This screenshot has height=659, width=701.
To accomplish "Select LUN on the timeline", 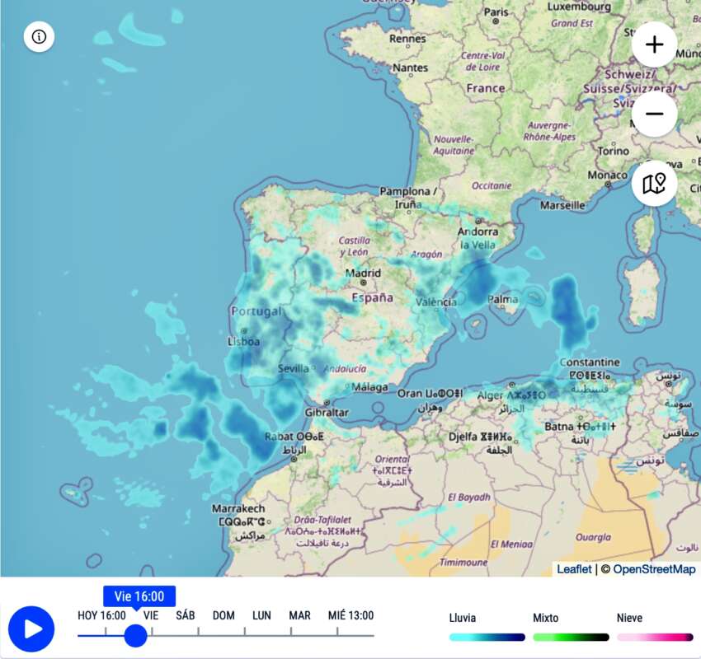I will coord(261,615).
